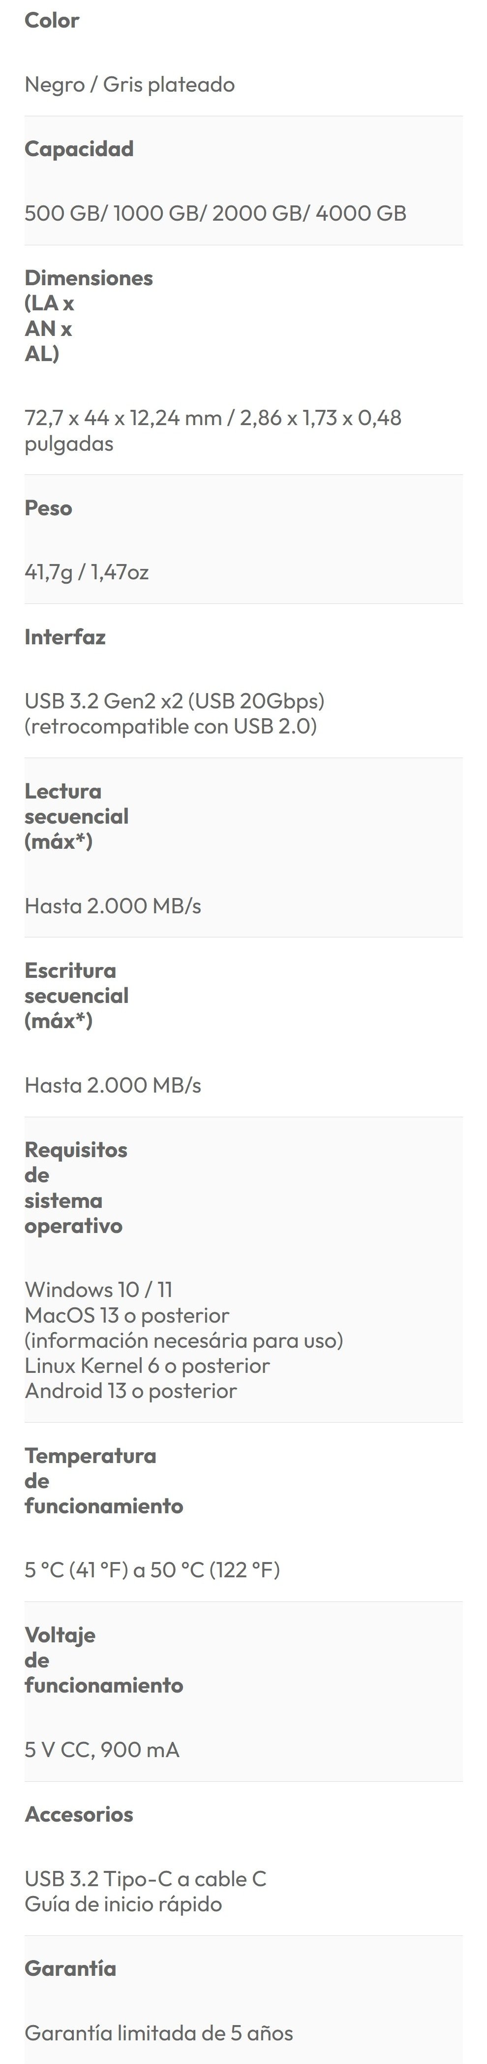Click the Interfaz heading

(65, 637)
